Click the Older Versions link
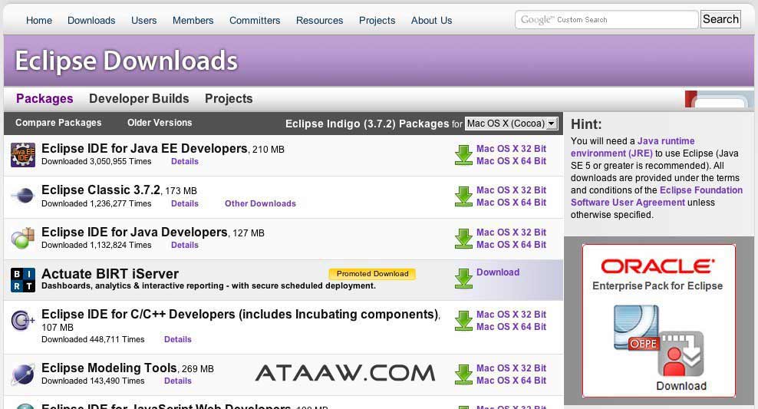758x409 pixels. [x=160, y=123]
